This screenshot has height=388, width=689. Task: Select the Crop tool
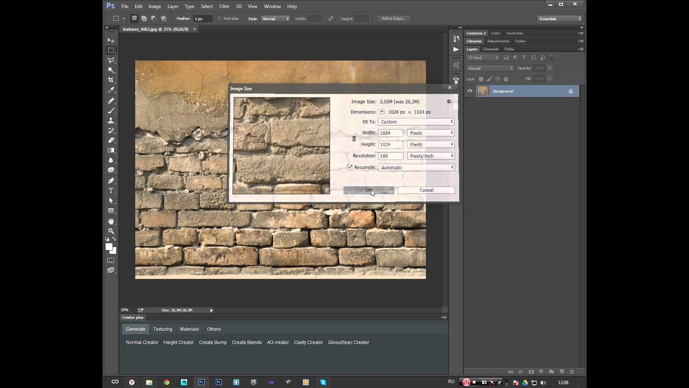[111, 80]
